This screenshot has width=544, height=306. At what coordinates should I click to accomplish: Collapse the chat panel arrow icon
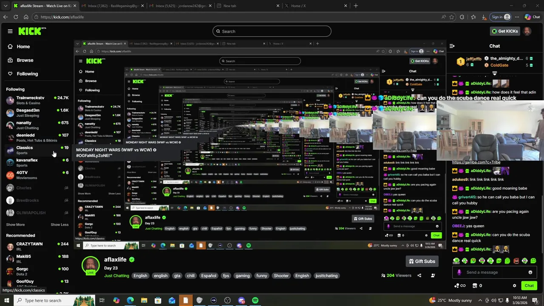point(452,46)
